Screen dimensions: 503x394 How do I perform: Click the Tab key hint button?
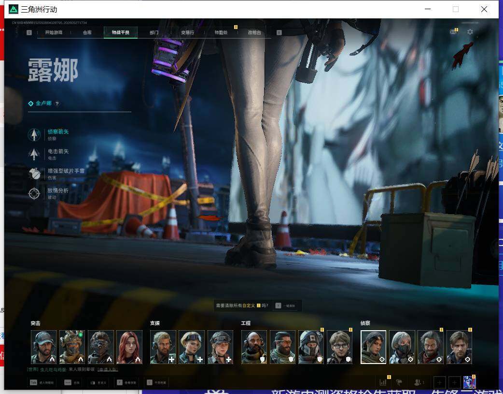point(42,382)
